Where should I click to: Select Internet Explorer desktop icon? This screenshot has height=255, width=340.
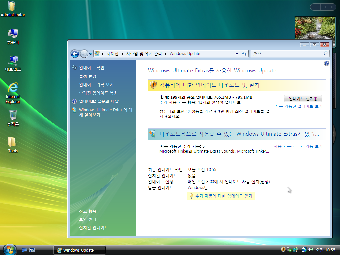[x=13, y=93]
